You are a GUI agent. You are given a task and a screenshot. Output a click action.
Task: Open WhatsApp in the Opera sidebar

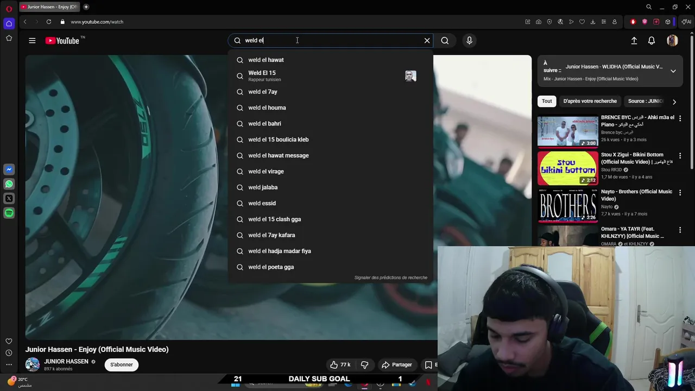pyautogui.click(x=9, y=184)
